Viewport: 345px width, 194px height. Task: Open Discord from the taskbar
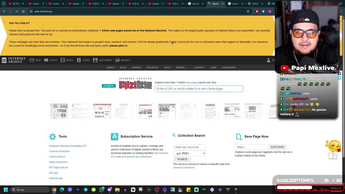coord(109,190)
